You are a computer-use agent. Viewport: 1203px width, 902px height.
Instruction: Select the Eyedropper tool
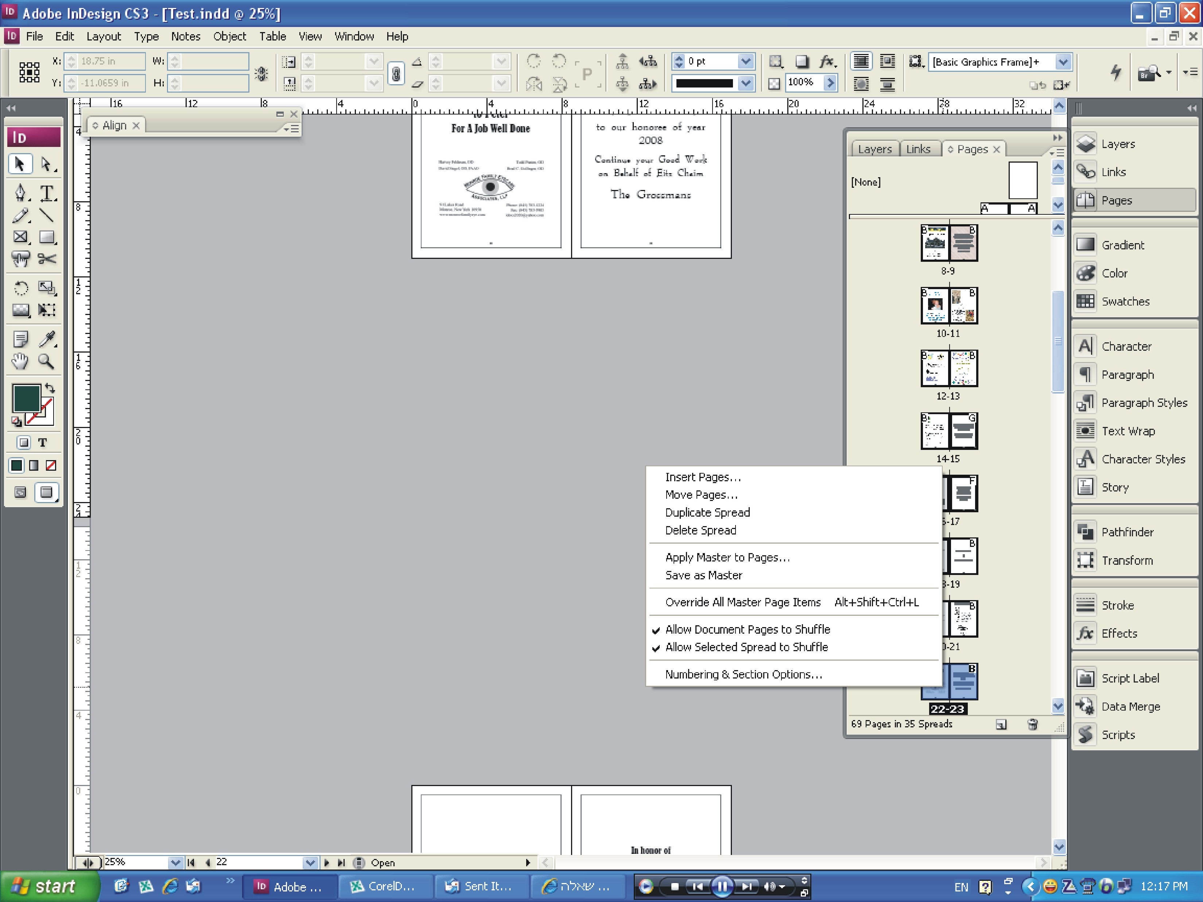point(47,339)
